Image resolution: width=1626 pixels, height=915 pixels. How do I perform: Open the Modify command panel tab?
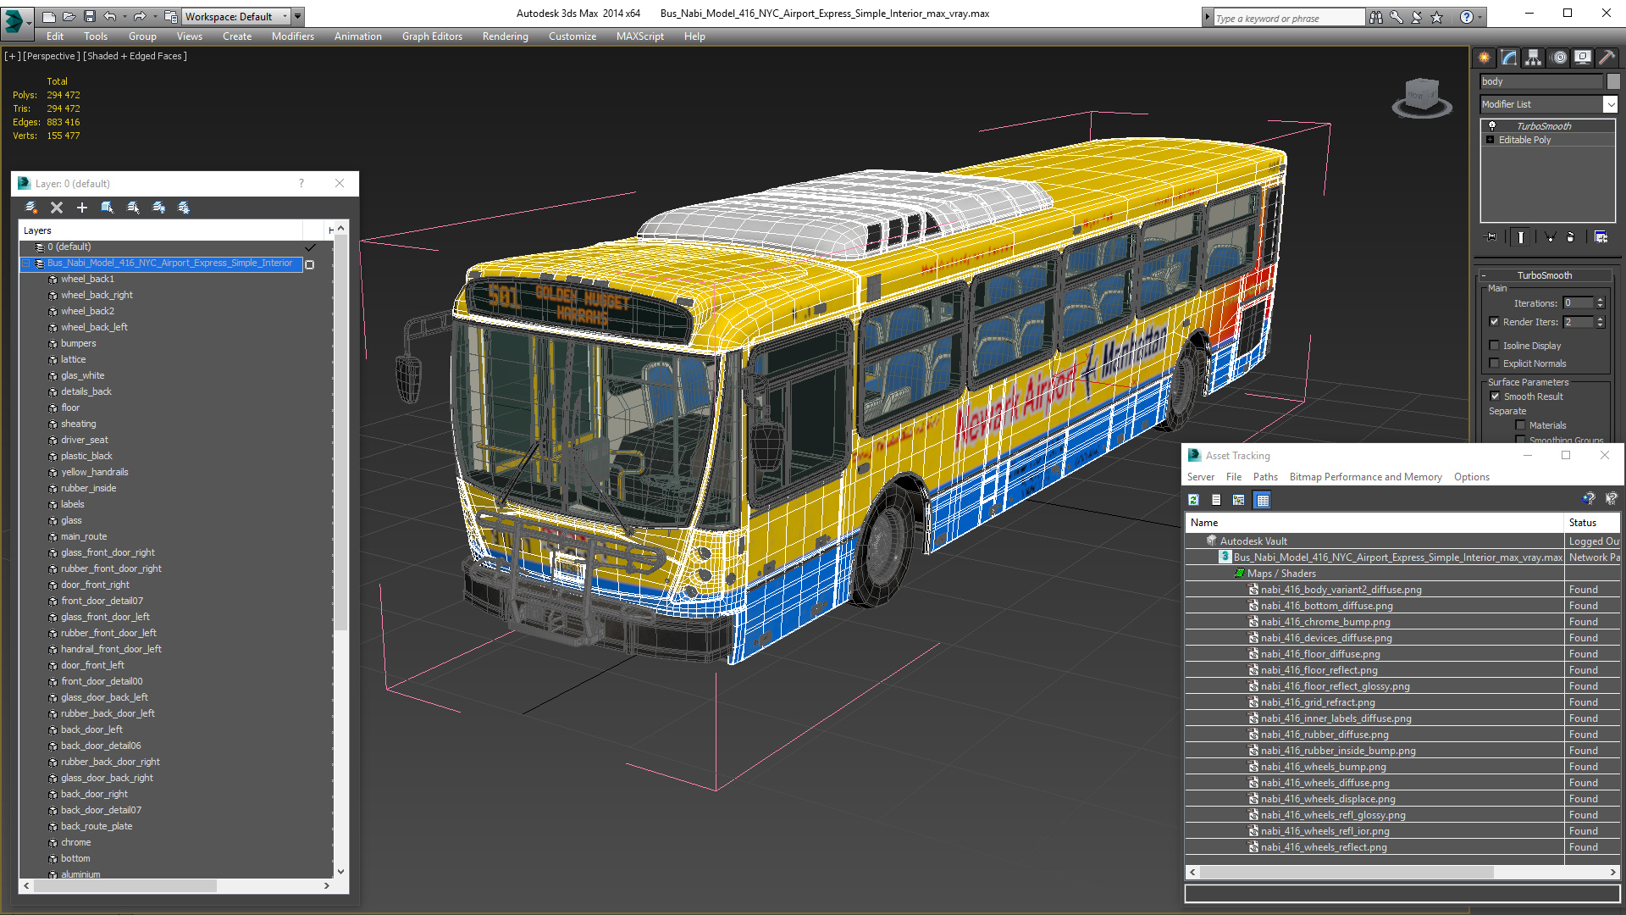(1509, 58)
